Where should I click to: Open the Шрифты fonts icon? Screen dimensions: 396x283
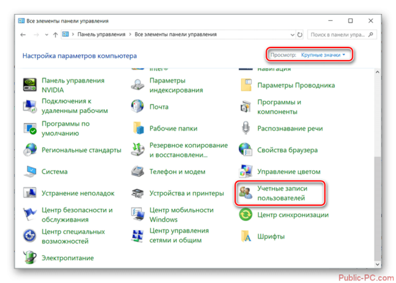[246, 236]
